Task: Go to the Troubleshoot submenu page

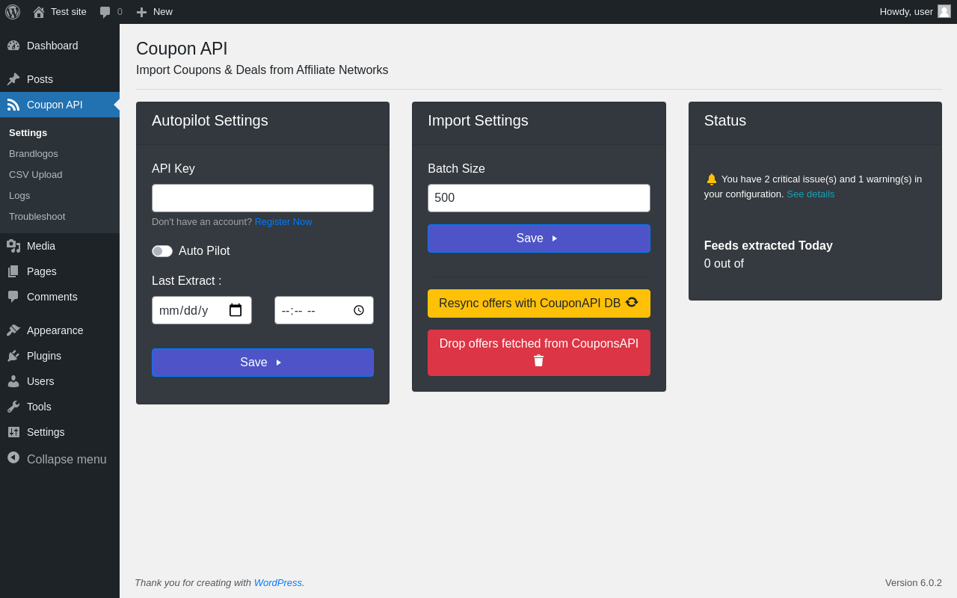Action: tap(37, 216)
